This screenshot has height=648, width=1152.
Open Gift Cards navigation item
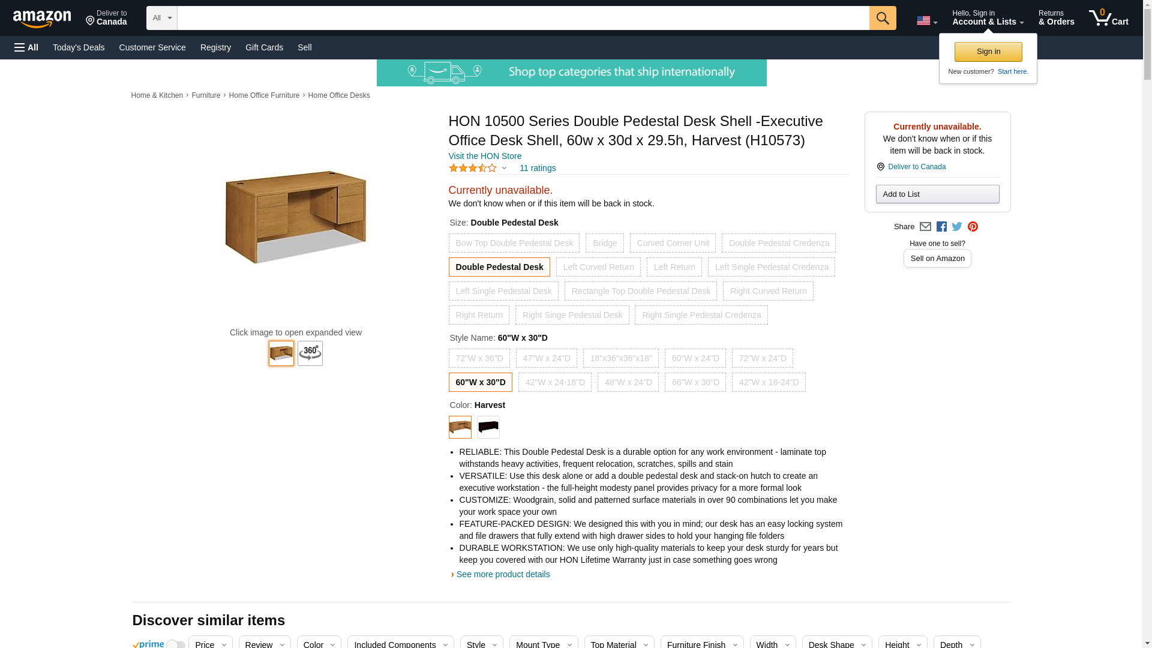click(264, 47)
